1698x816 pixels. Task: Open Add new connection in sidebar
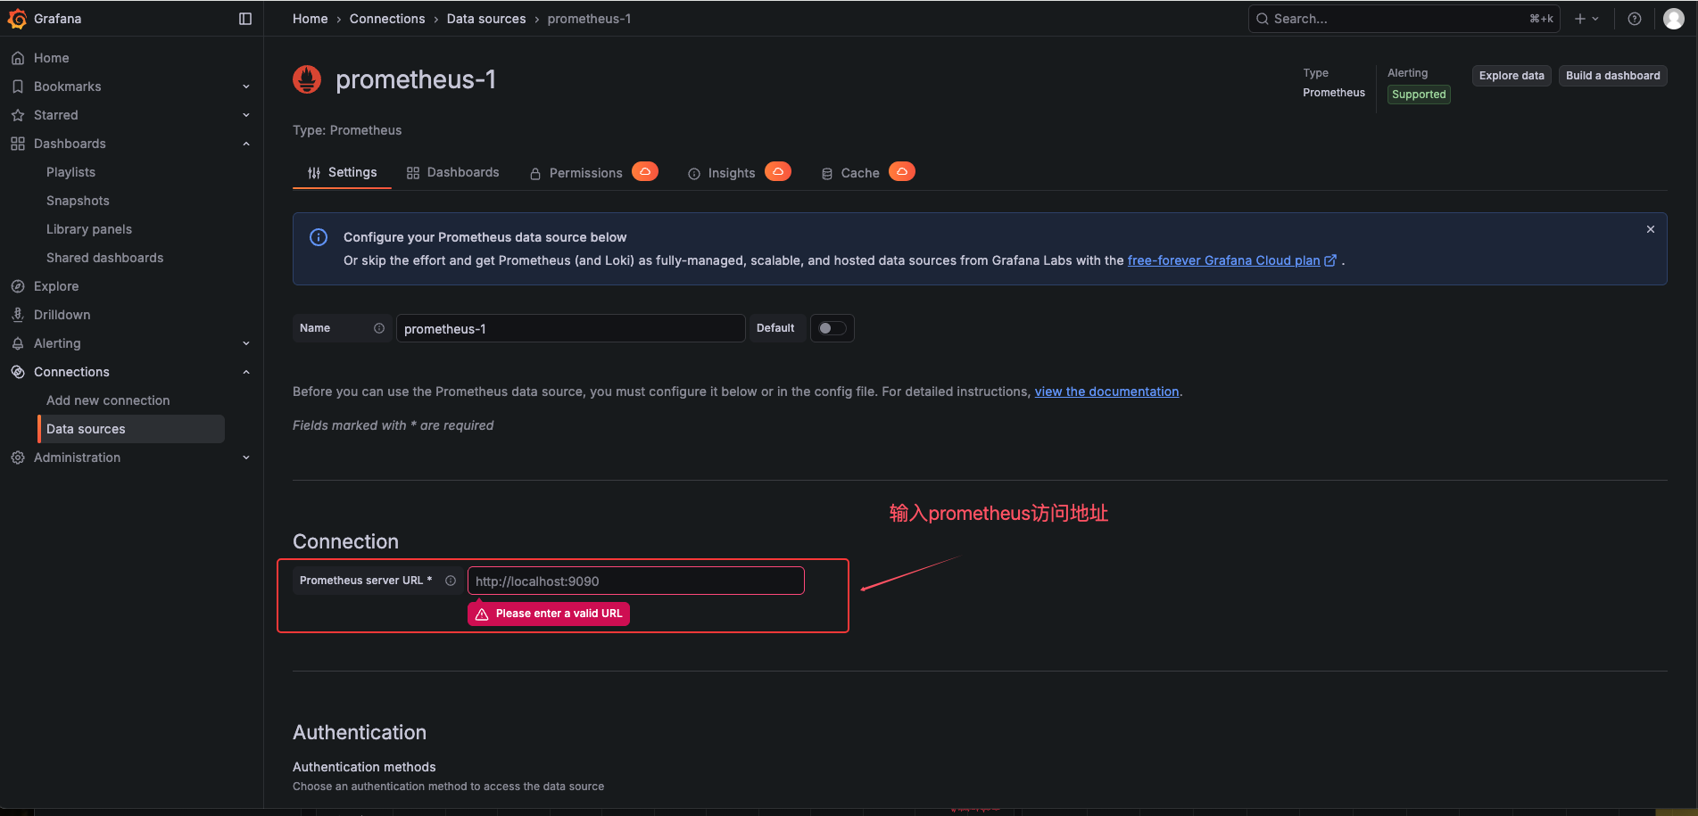click(x=108, y=400)
